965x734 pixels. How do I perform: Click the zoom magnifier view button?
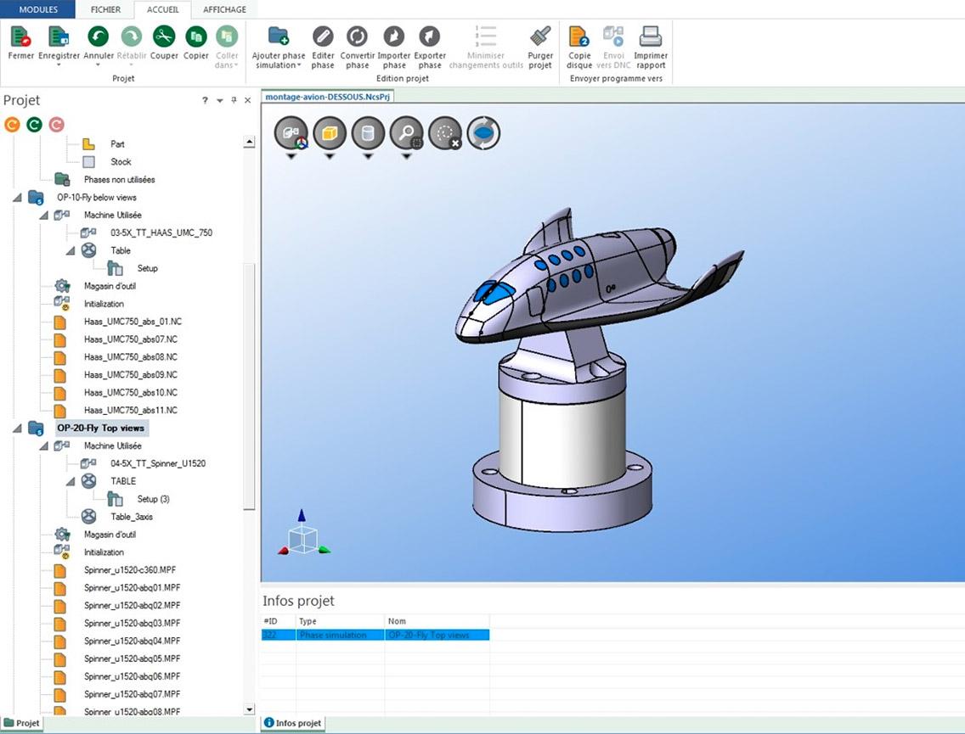point(405,133)
